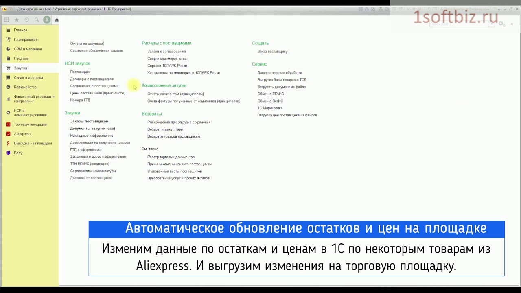Open the Казначейство section
This screenshot has height=293, width=521.
point(25,87)
